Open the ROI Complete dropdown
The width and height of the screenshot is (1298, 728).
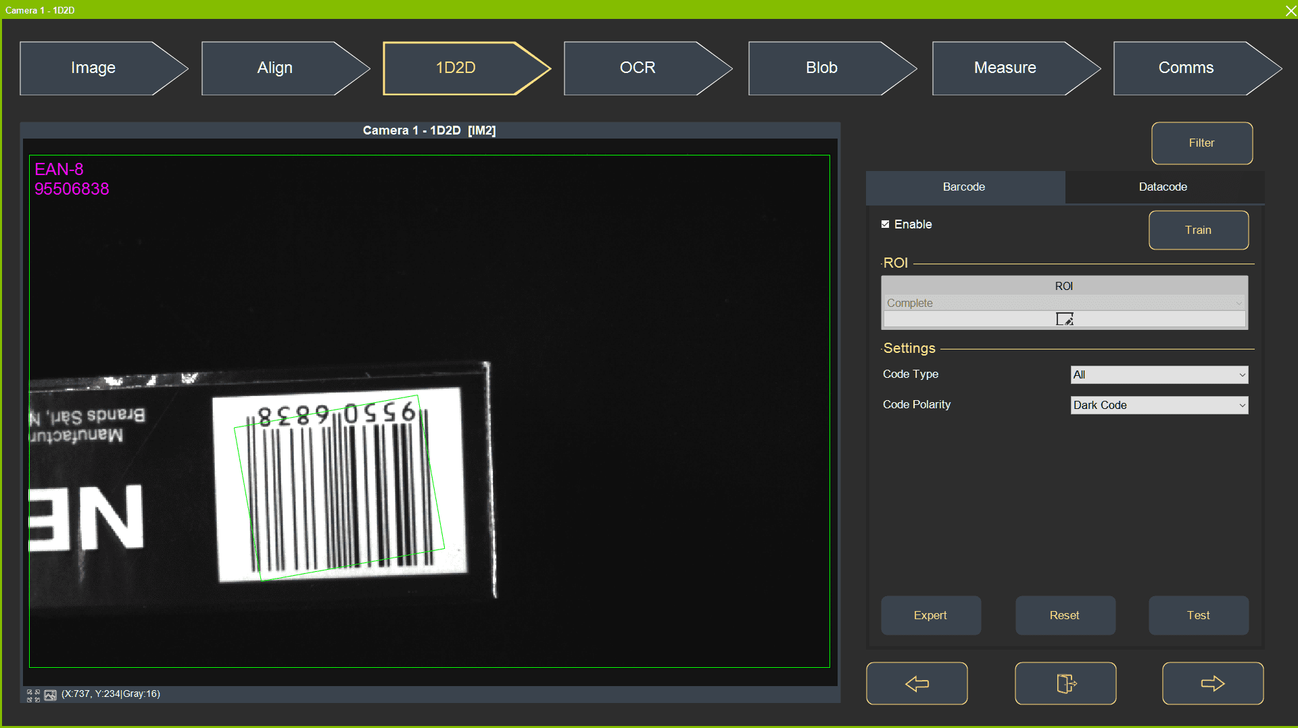1064,303
